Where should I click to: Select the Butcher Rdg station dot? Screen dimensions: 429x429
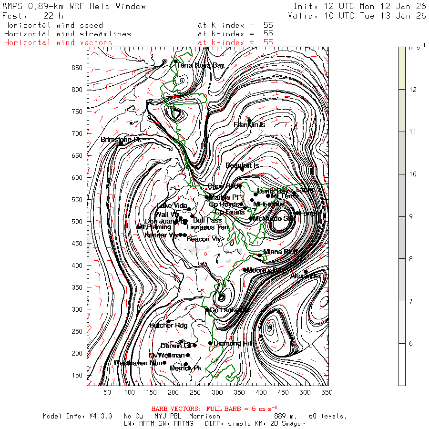[168, 321]
